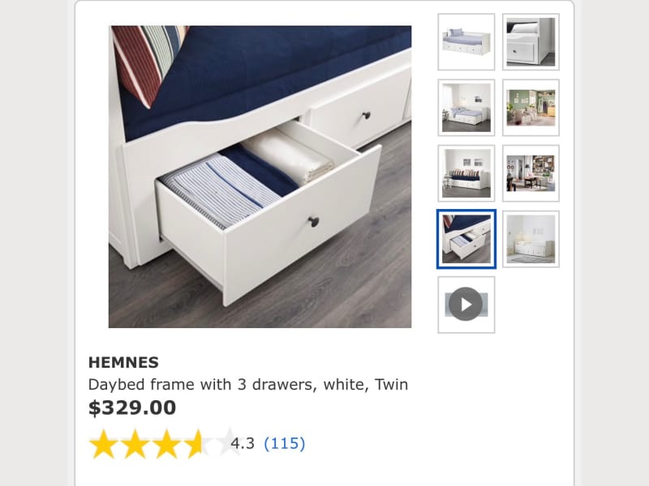Open the living room with bookshelves thumbnail
The image size is (649, 486).
pyautogui.click(x=531, y=173)
